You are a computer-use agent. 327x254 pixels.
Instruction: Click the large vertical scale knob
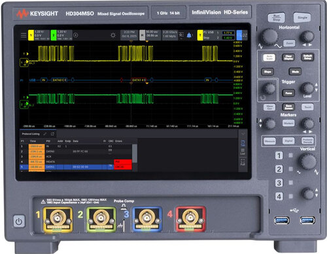pos(308,161)
